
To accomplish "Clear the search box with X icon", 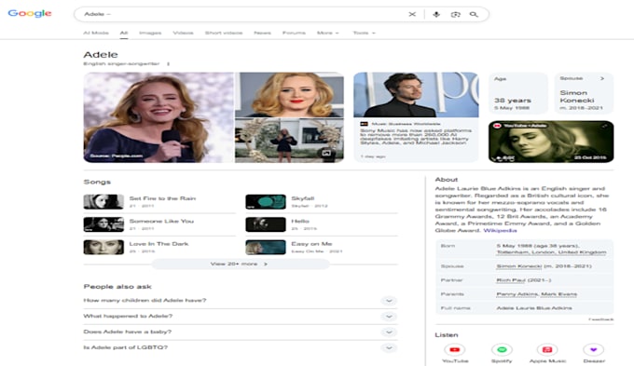I will pos(412,14).
